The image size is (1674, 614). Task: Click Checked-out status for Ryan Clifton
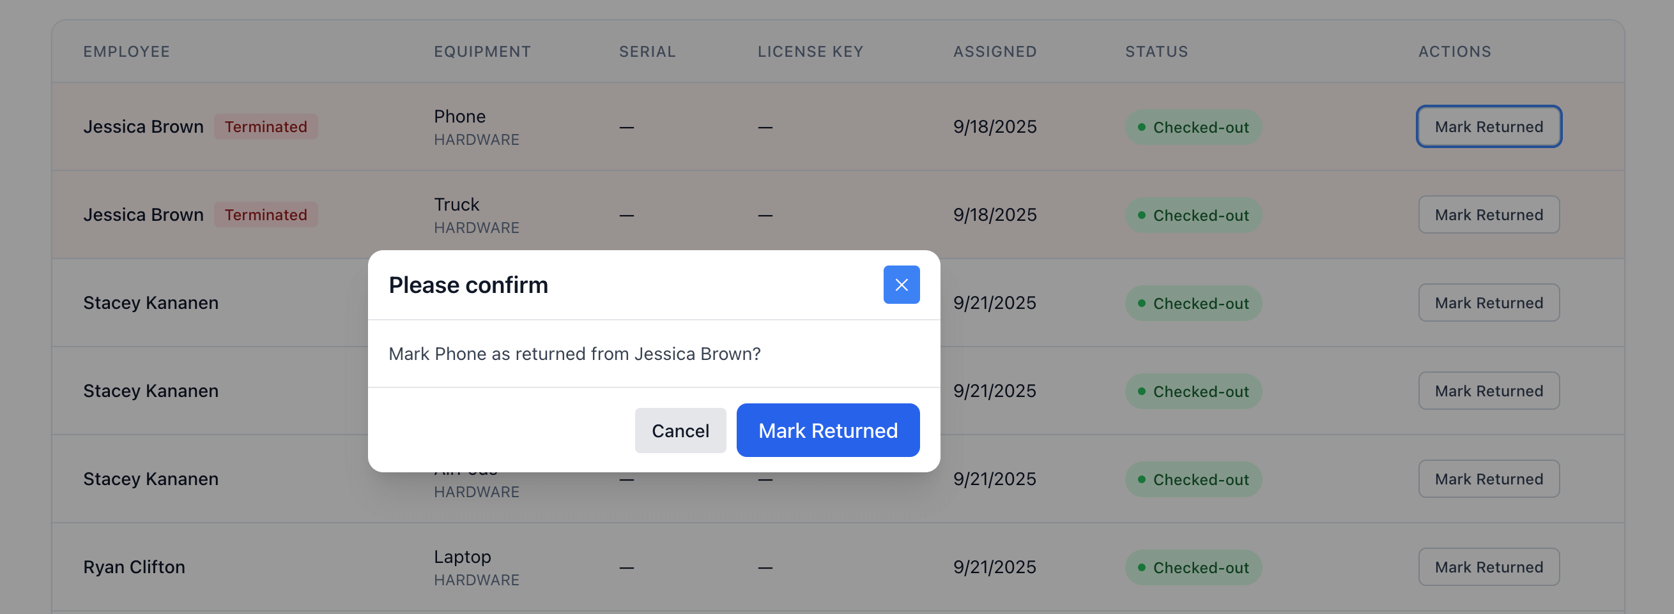pyautogui.click(x=1193, y=567)
